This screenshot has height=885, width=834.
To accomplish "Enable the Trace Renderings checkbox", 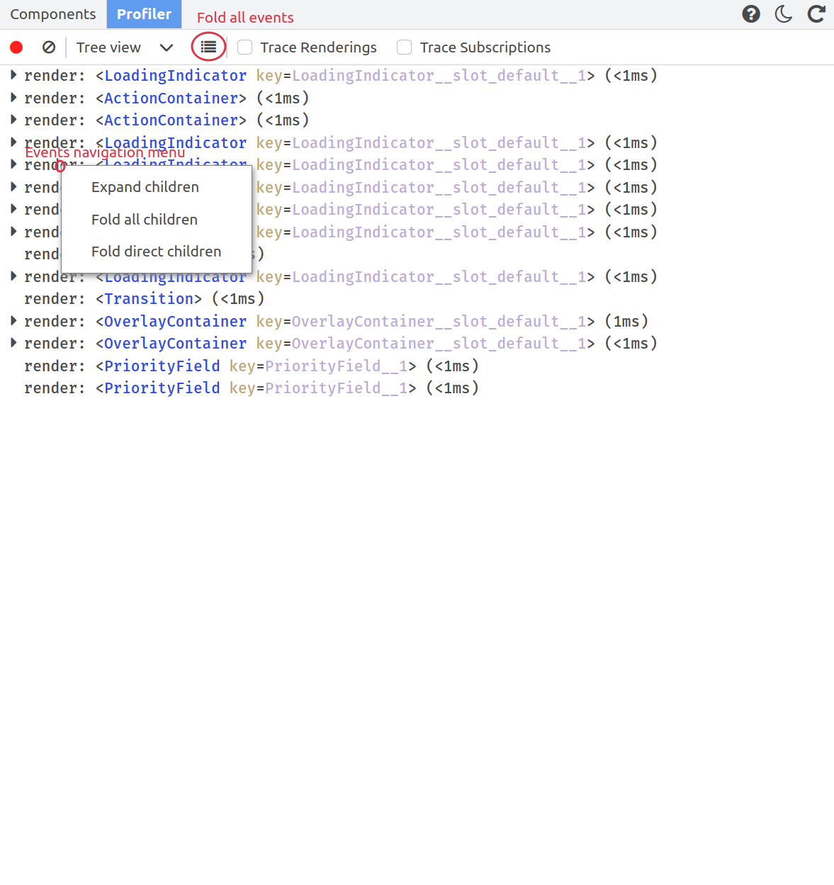I will pyautogui.click(x=245, y=47).
